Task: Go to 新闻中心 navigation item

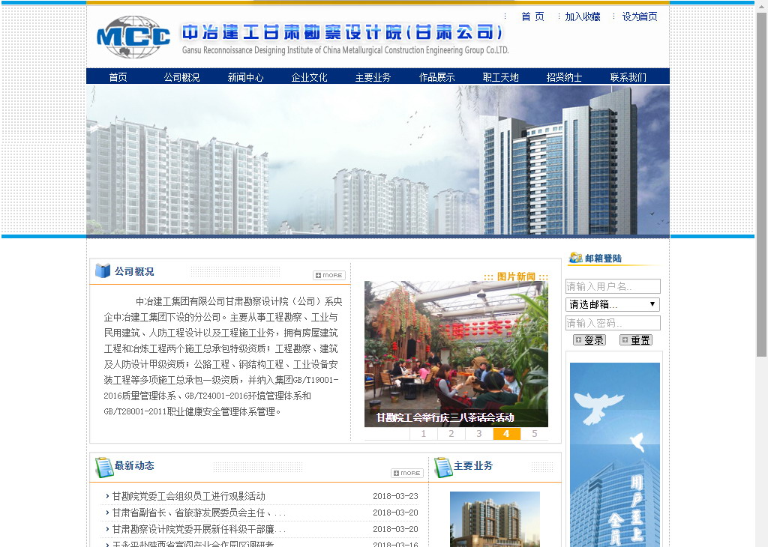Action: pyautogui.click(x=245, y=77)
